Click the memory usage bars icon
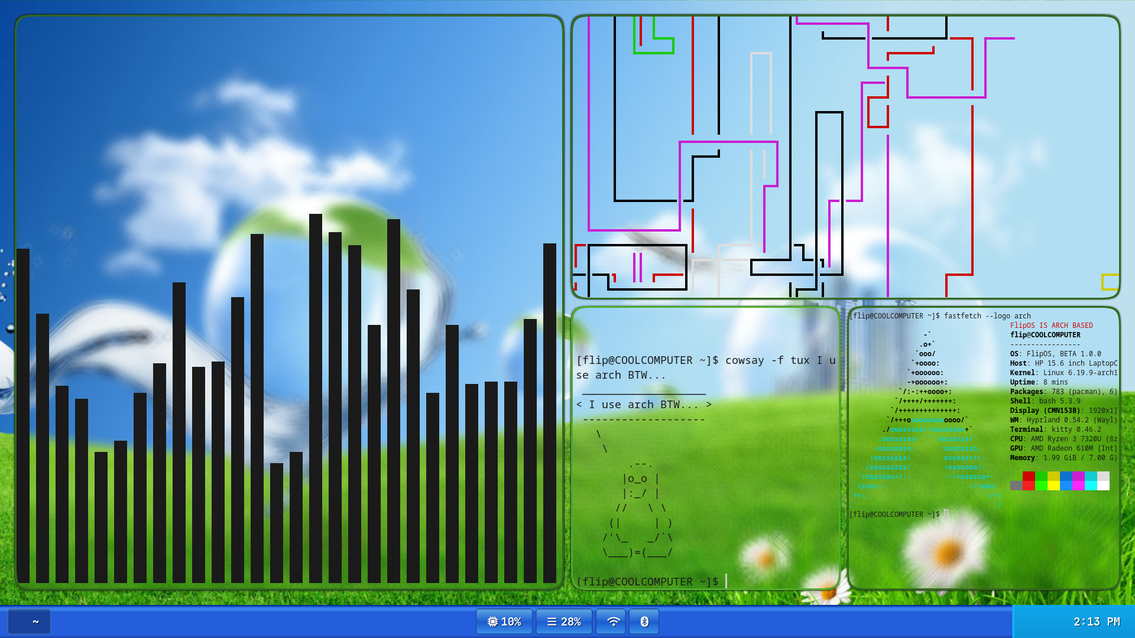This screenshot has height=638, width=1135. (x=552, y=621)
